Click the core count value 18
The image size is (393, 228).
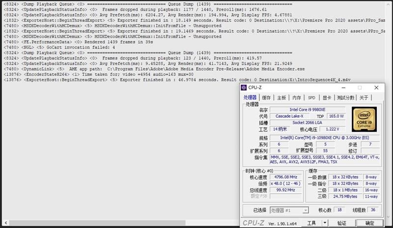pyautogui.click(x=339, y=210)
